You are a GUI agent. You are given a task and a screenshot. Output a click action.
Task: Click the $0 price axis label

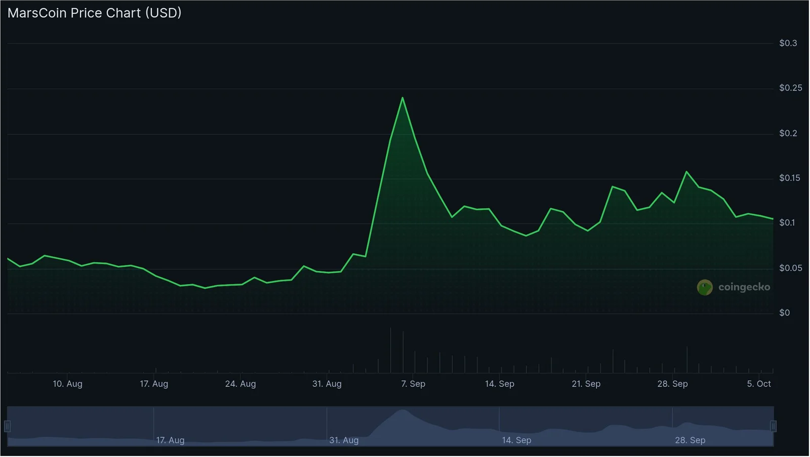point(784,313)
